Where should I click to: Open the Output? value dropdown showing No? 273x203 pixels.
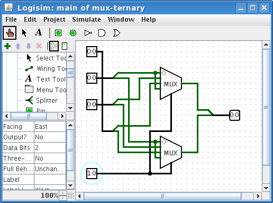point(50,137)
